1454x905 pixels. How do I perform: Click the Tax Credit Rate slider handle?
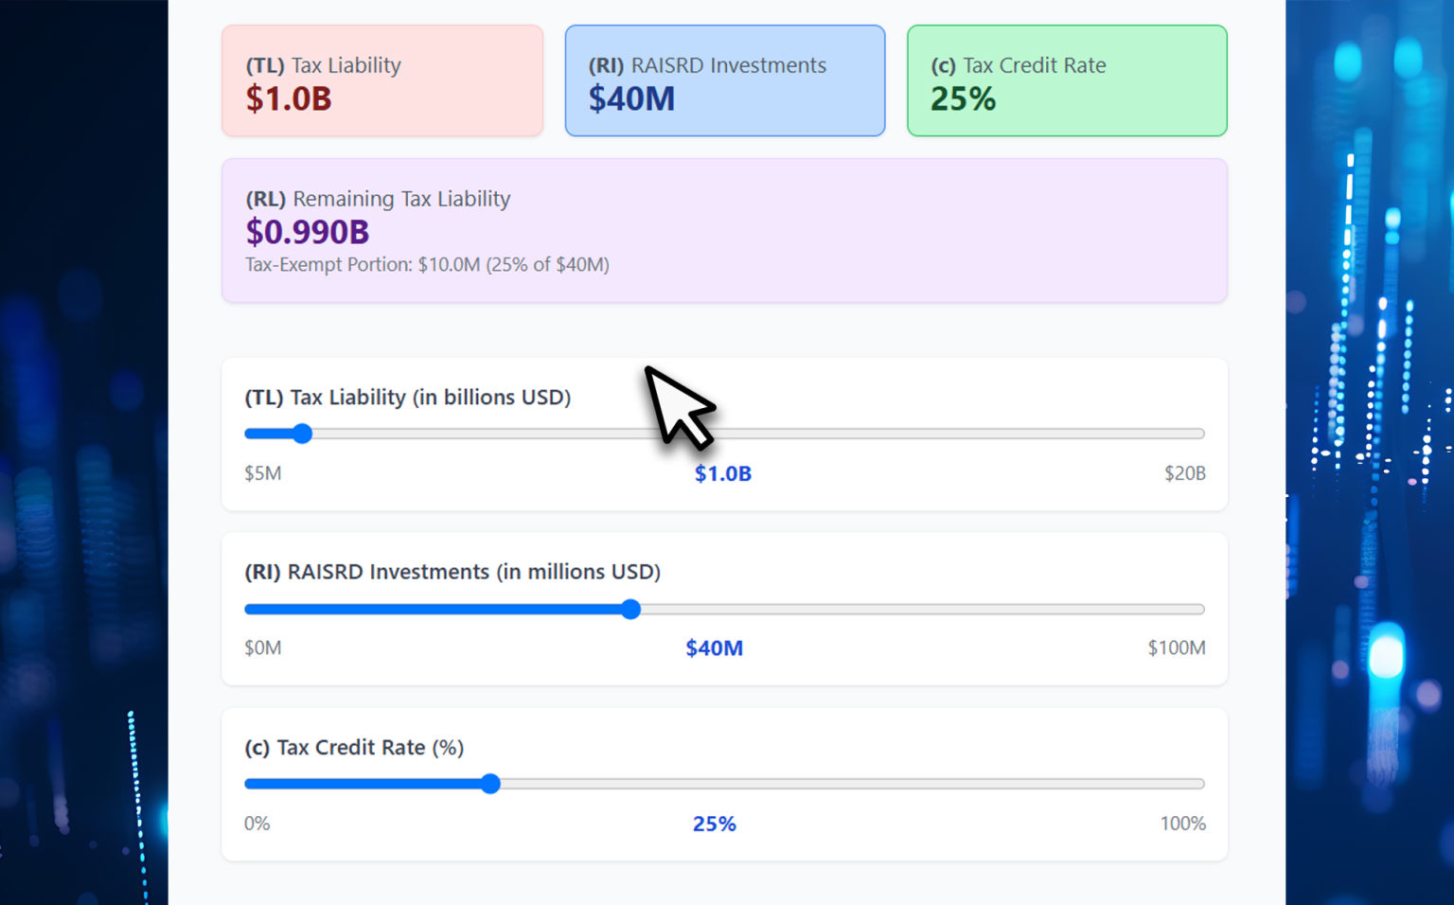point(490,784)
